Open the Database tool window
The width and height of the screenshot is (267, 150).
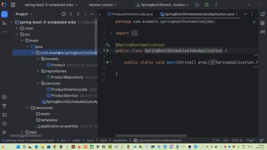(x=262, y=23)
